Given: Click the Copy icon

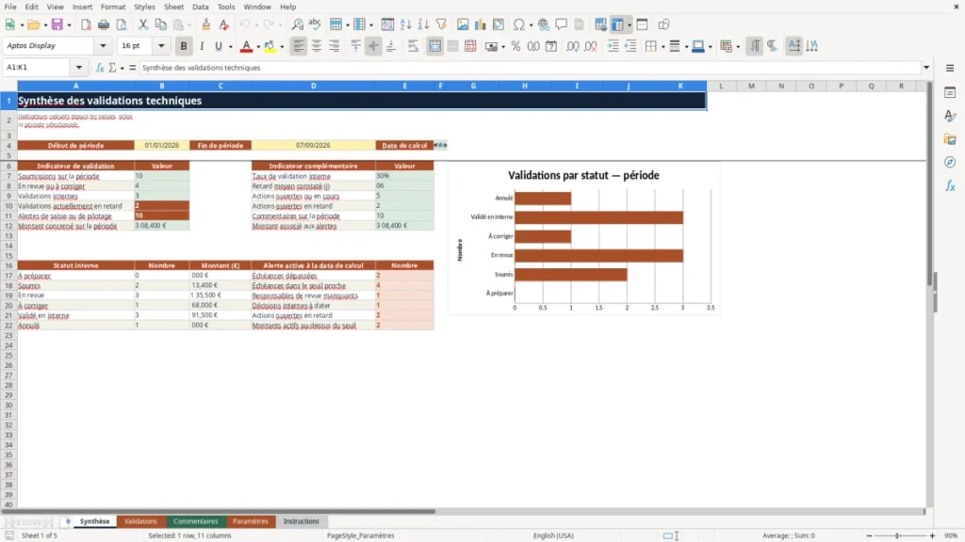Looking at the screenshot, I should point(160,24).
